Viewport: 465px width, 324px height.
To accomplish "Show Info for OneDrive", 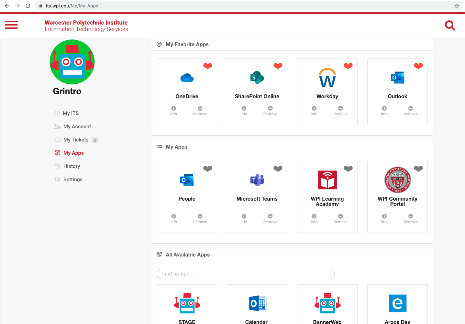I will click(174, 111).
